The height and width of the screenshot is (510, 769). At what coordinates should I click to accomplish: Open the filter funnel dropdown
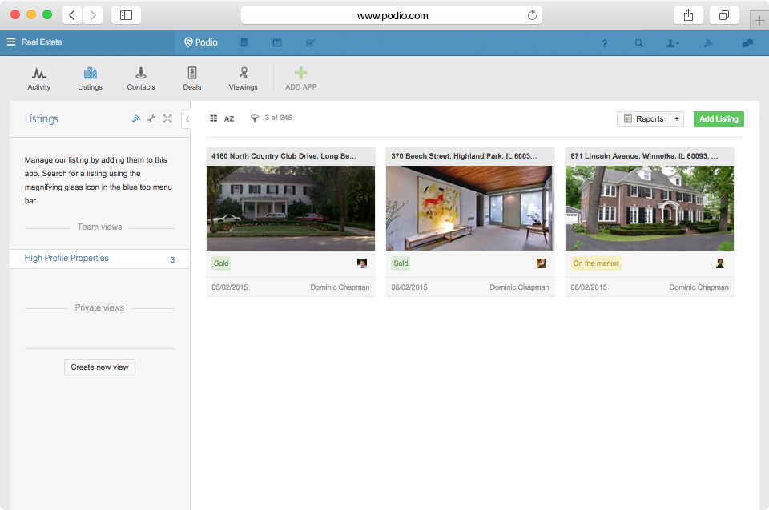pyautogui.click(x=255, y=118)
